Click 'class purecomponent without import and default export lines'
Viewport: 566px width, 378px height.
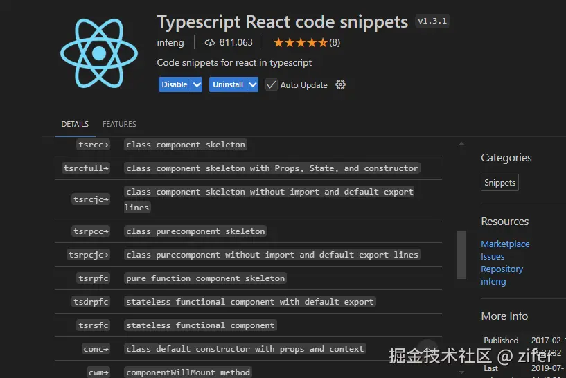272,255
